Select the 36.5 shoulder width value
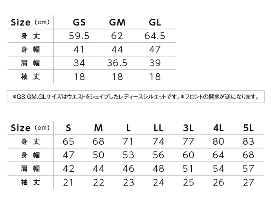Image resolution: width=271 pixels, height=220 pixels. (x=117, y=63)
